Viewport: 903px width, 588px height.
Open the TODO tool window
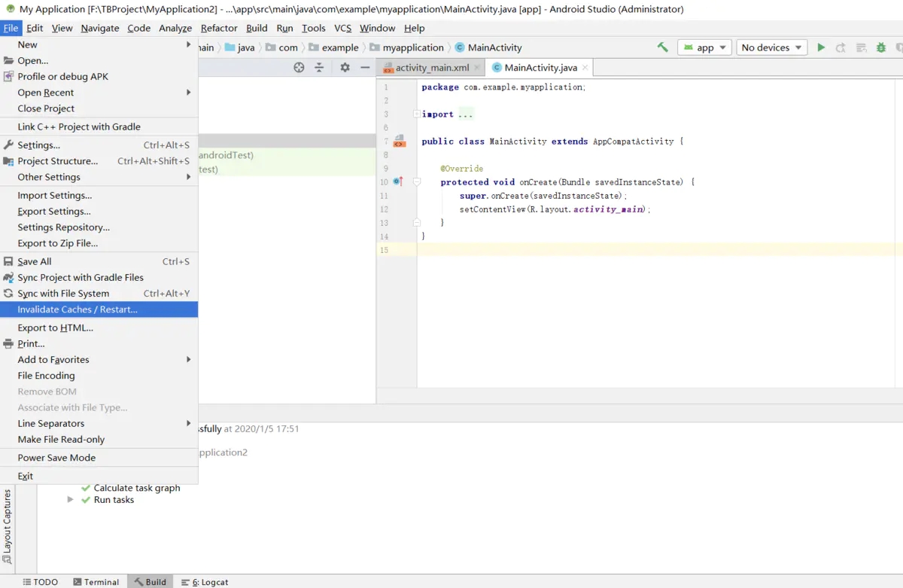[x=40, y=582]
